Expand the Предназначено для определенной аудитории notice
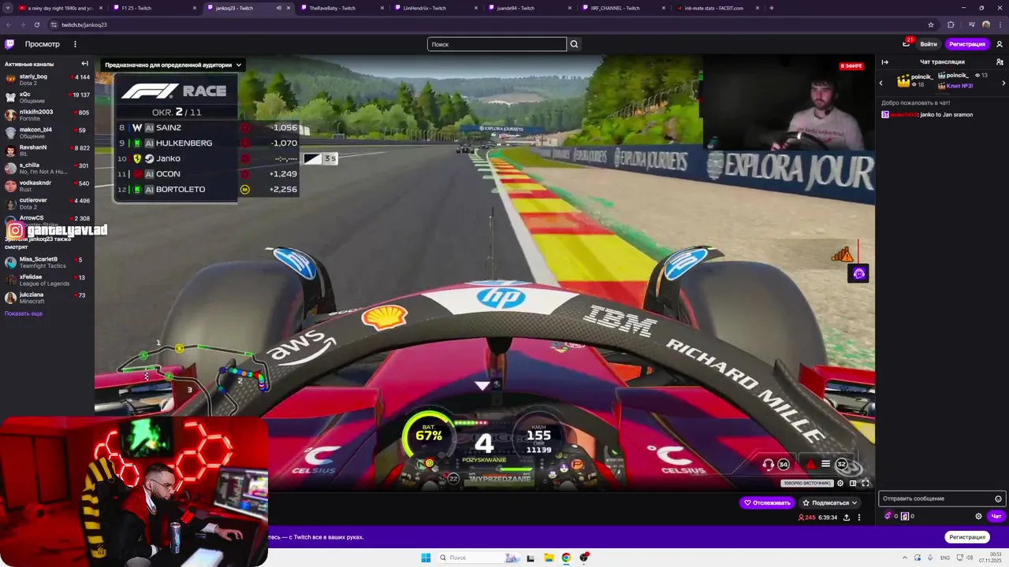The width and height of the screenshot is (1009, 567). click(173, 65)
